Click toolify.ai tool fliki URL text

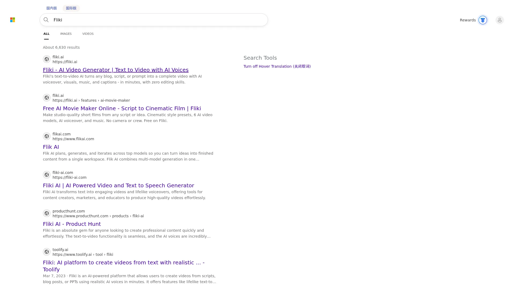83,254
